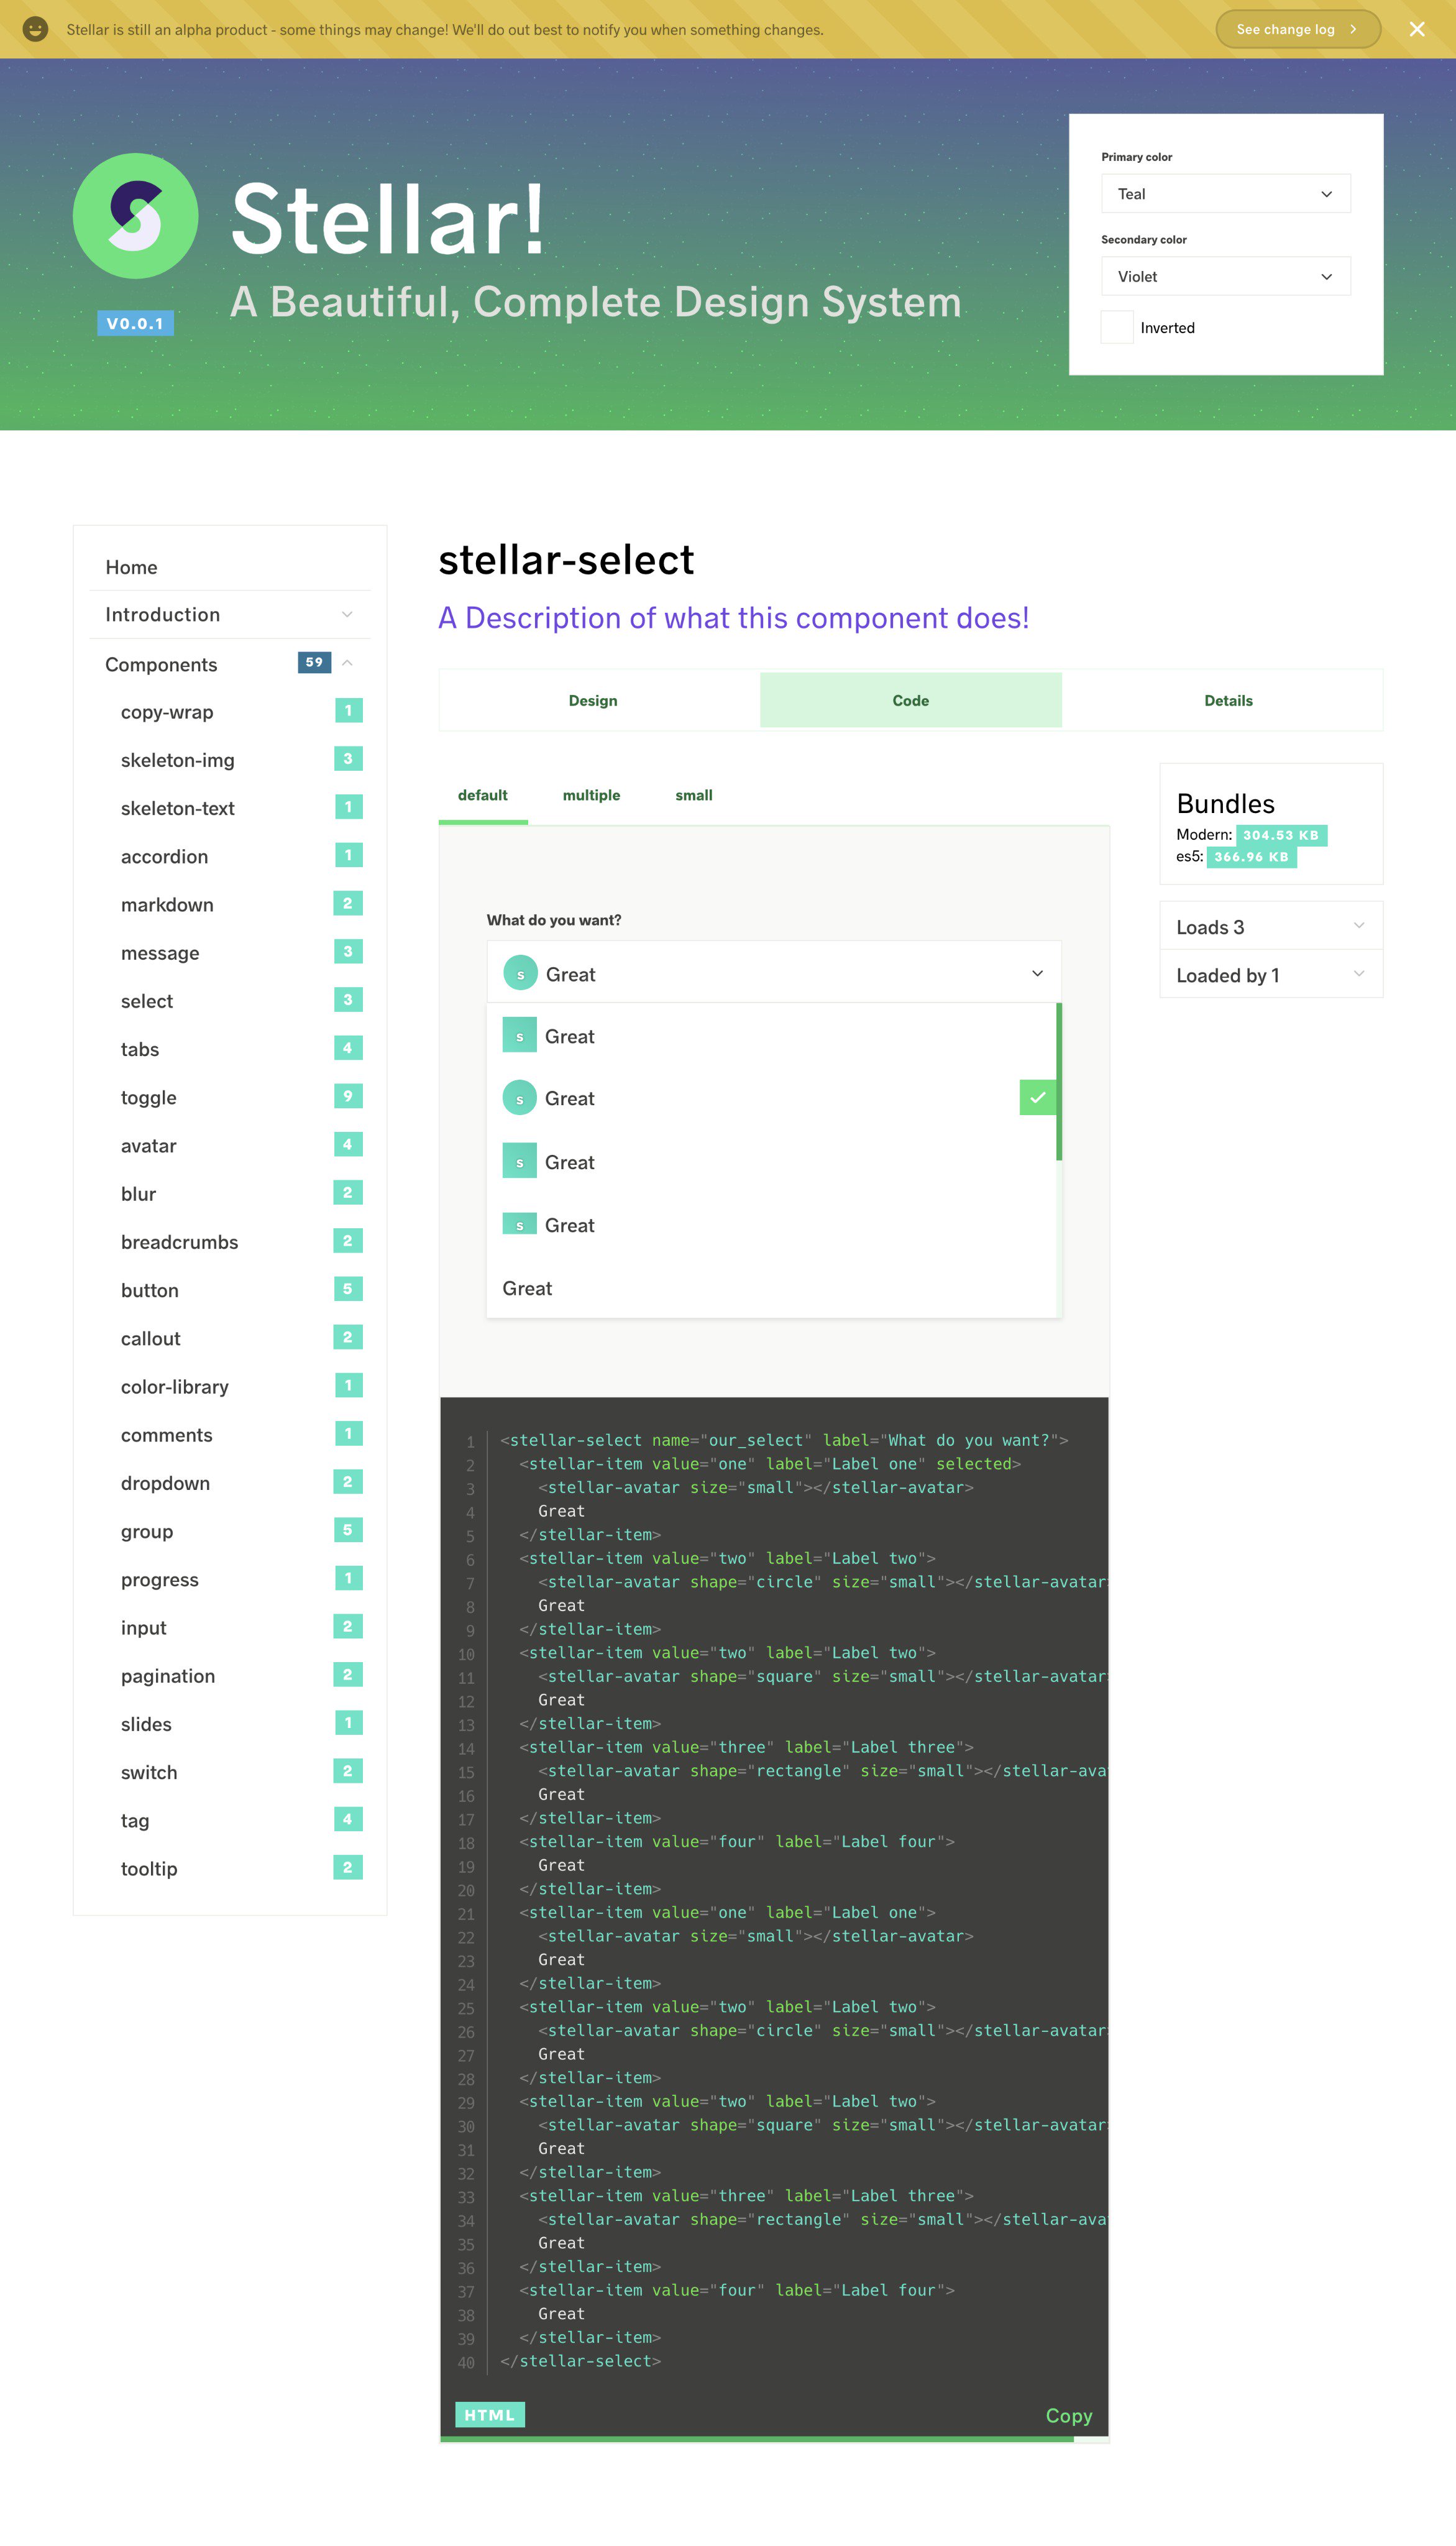
Task: Click the es5 366.96 KB bundle tag
Action: 1251,857
